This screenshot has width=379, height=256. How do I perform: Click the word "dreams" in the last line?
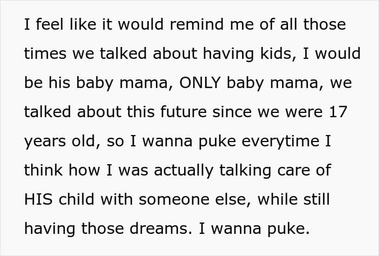(x=159, y=228)
